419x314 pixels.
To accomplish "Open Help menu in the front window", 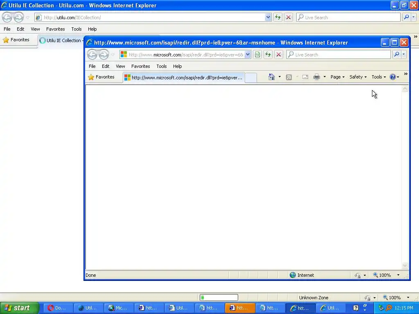I will (x=177, y=66).
